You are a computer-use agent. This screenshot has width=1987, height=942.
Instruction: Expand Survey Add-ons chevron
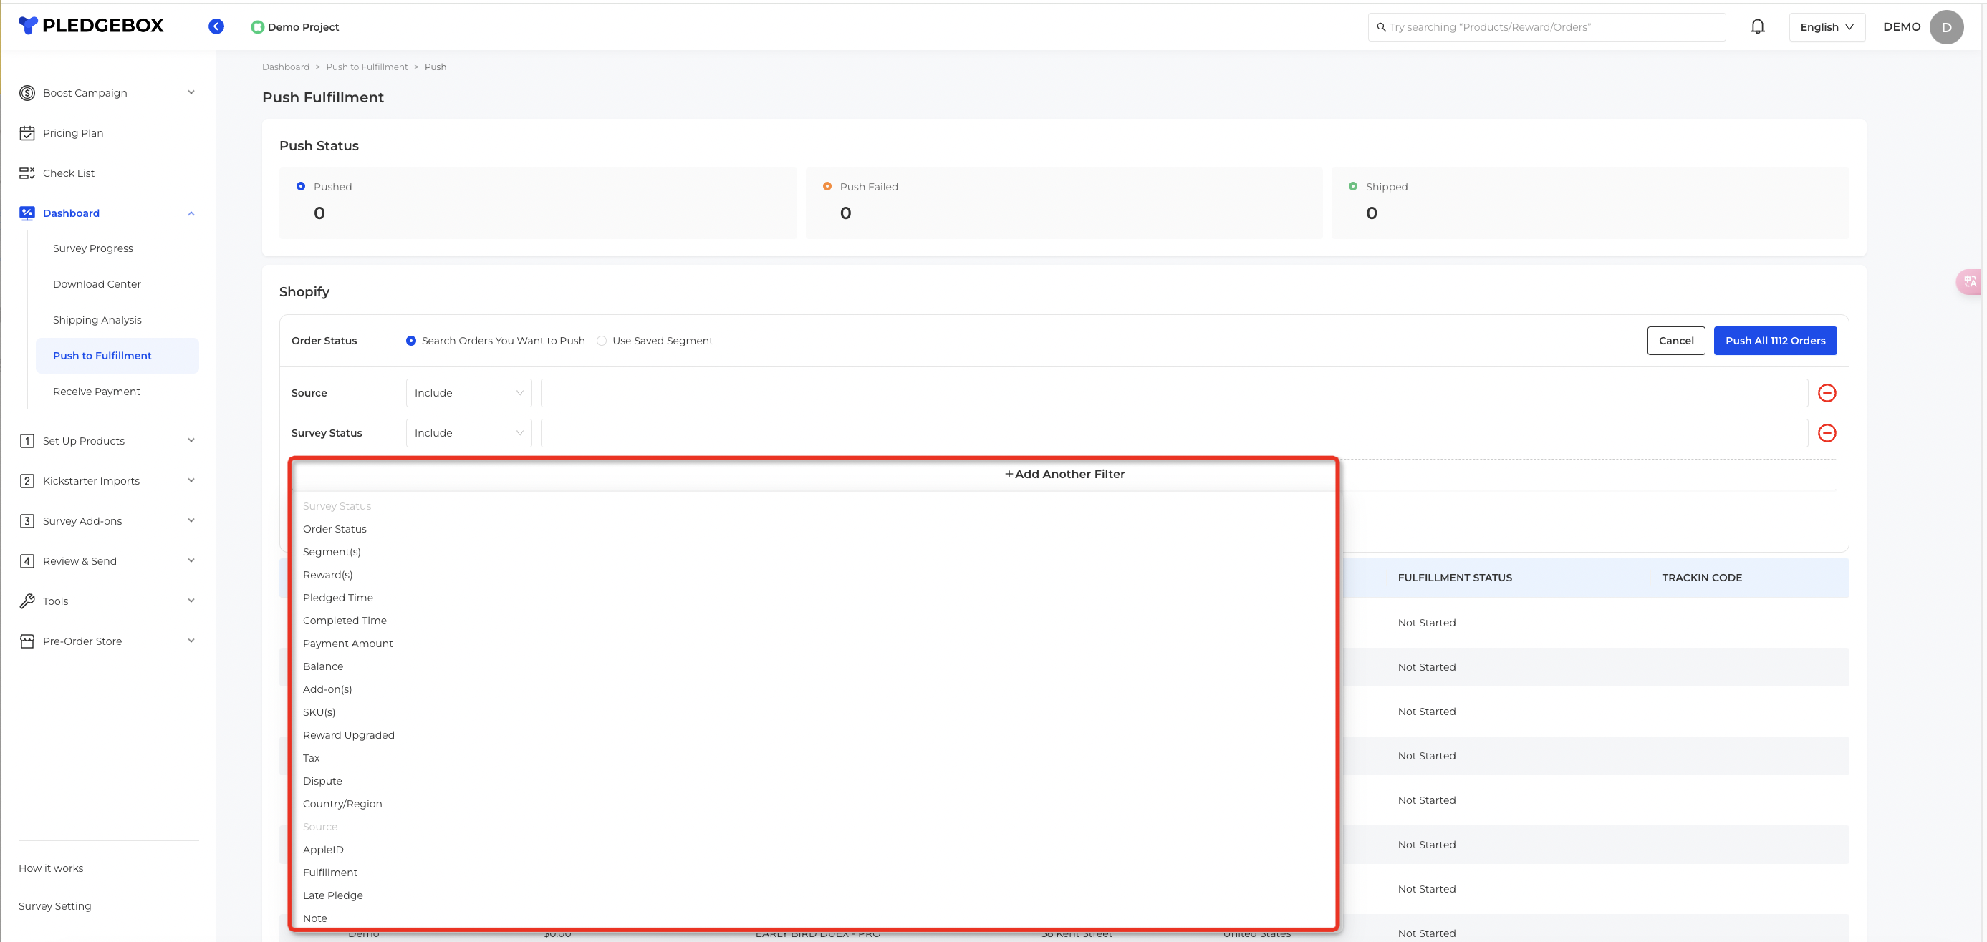click(191, 520)
